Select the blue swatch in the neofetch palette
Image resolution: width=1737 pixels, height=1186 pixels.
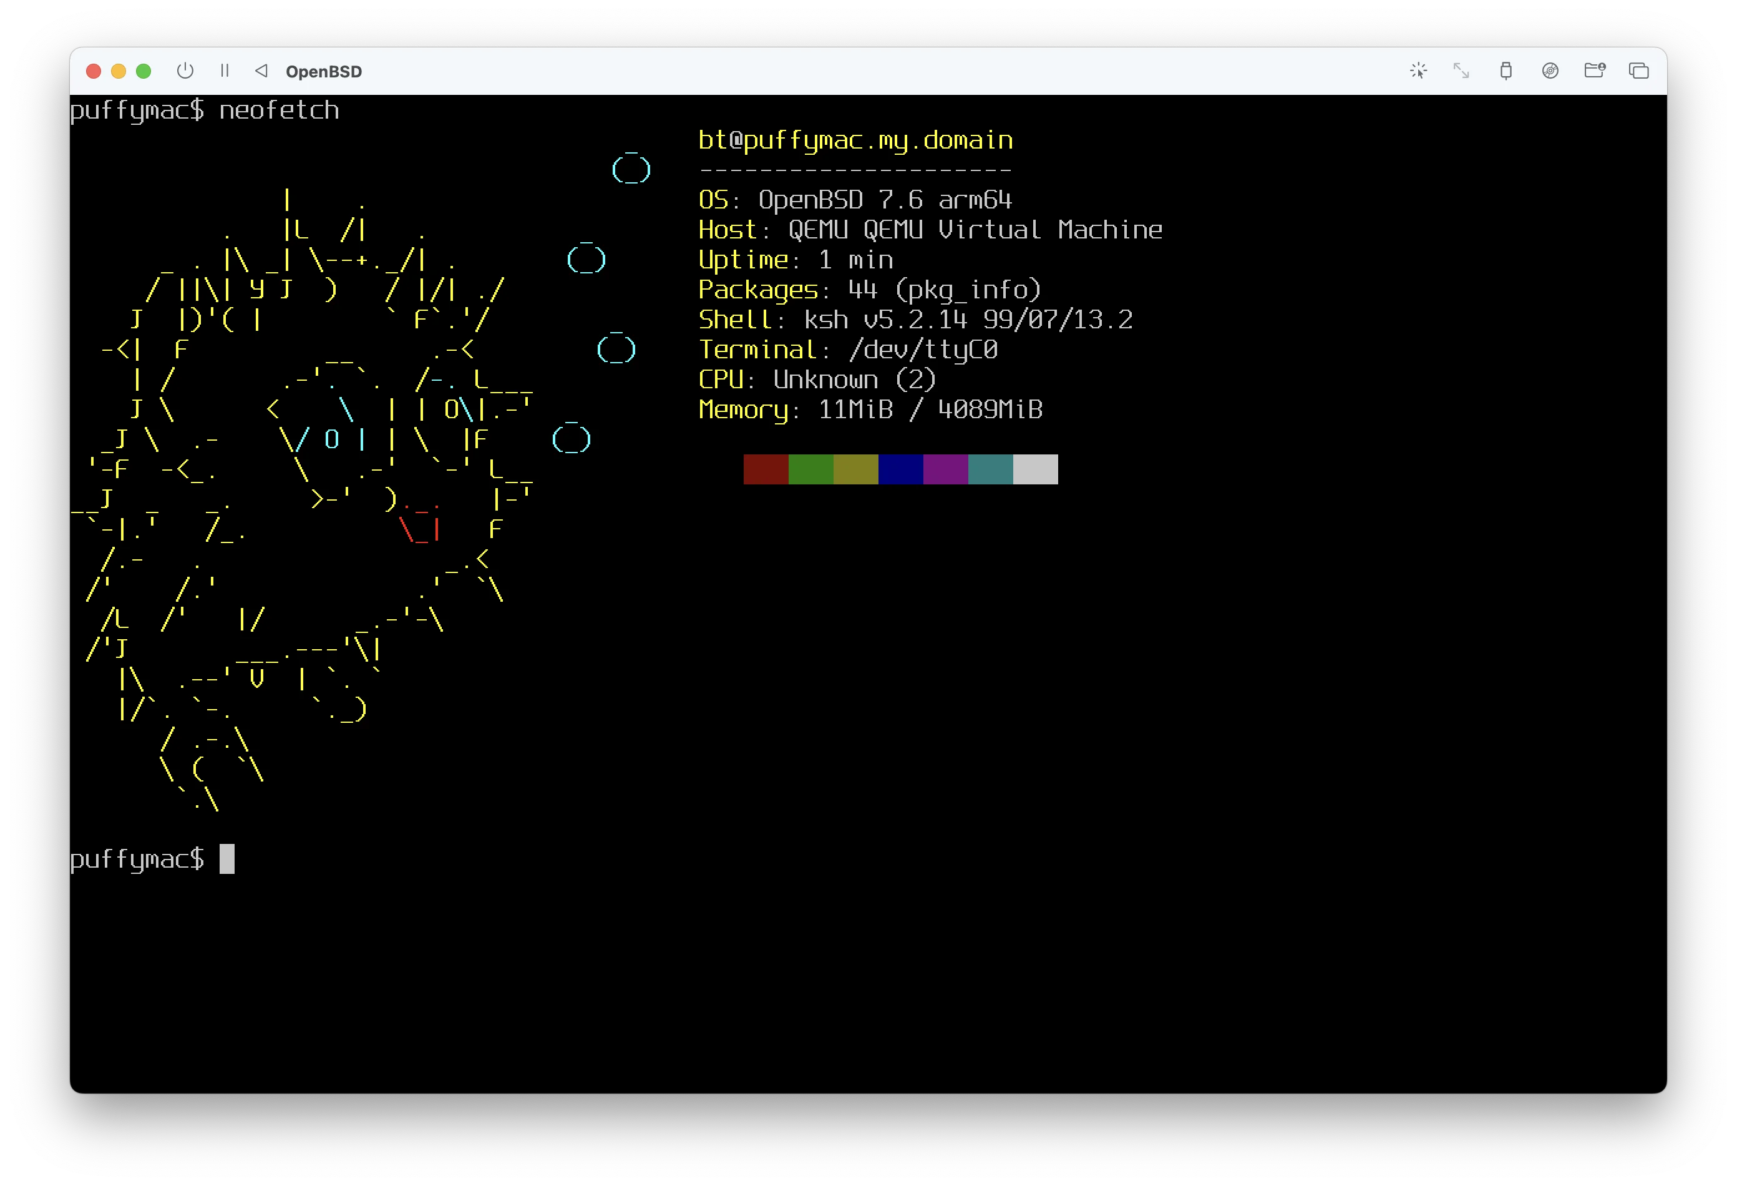click(x=900, y=469)
